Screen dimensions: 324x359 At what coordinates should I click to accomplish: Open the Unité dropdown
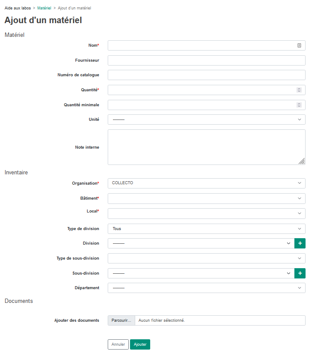point(206,120)
